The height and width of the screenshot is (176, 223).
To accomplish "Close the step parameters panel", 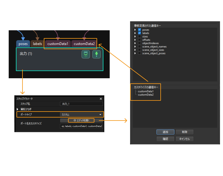I will pyautogui.click(x=101, y=99).
